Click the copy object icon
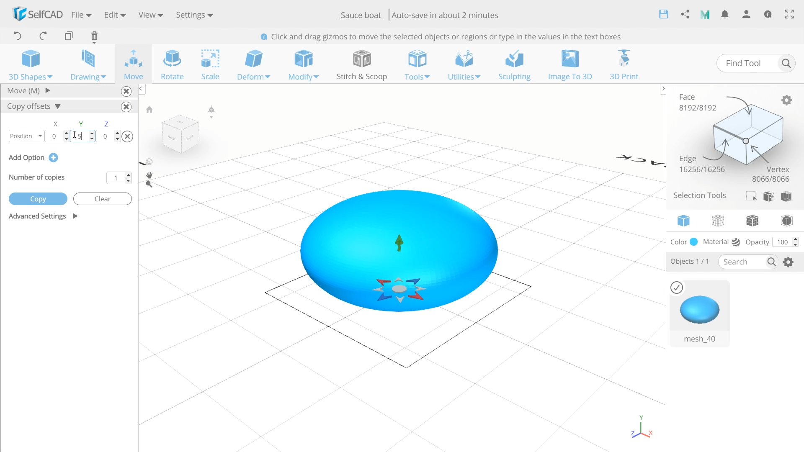This screenshot has width=804, height=452. coord(69,36)
